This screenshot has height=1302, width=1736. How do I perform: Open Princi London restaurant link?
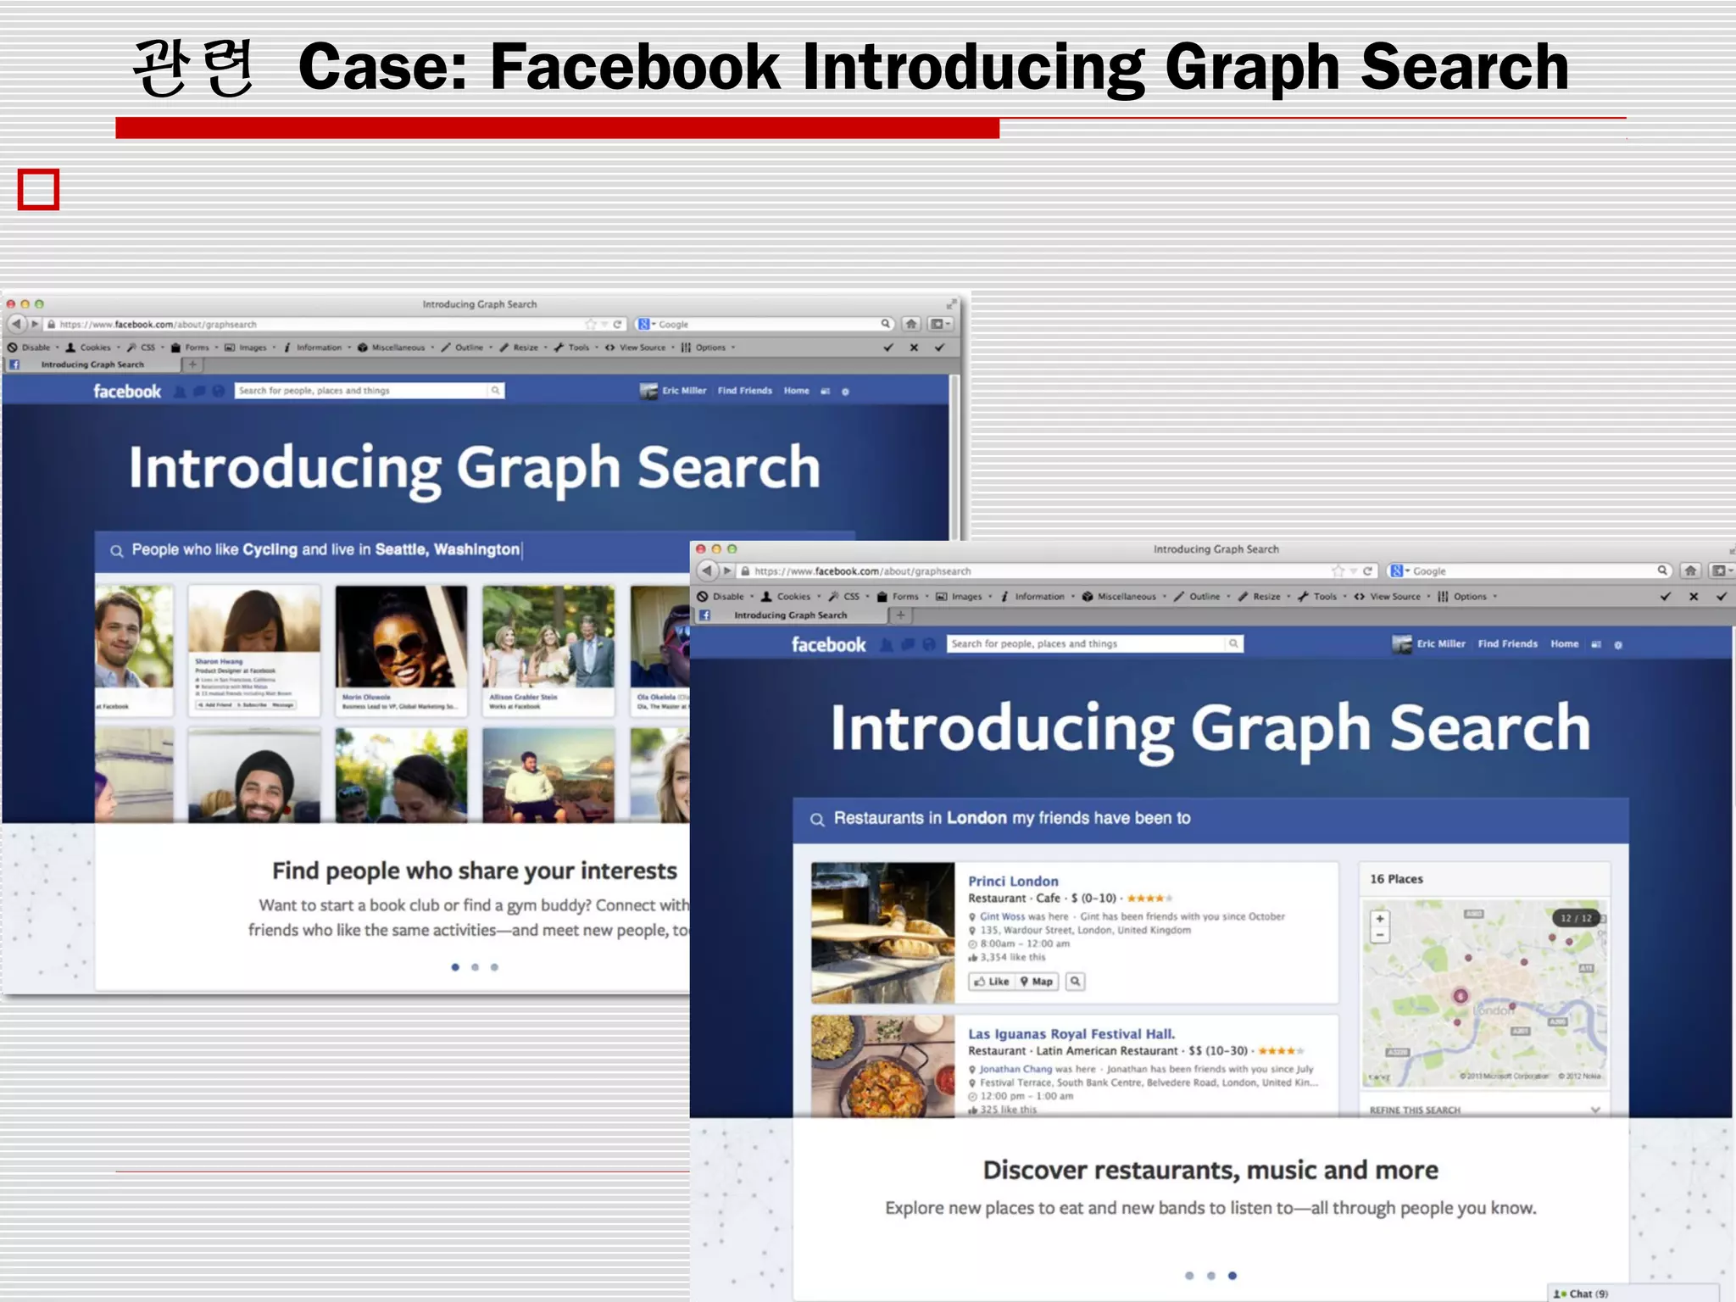pos(1013,882)
